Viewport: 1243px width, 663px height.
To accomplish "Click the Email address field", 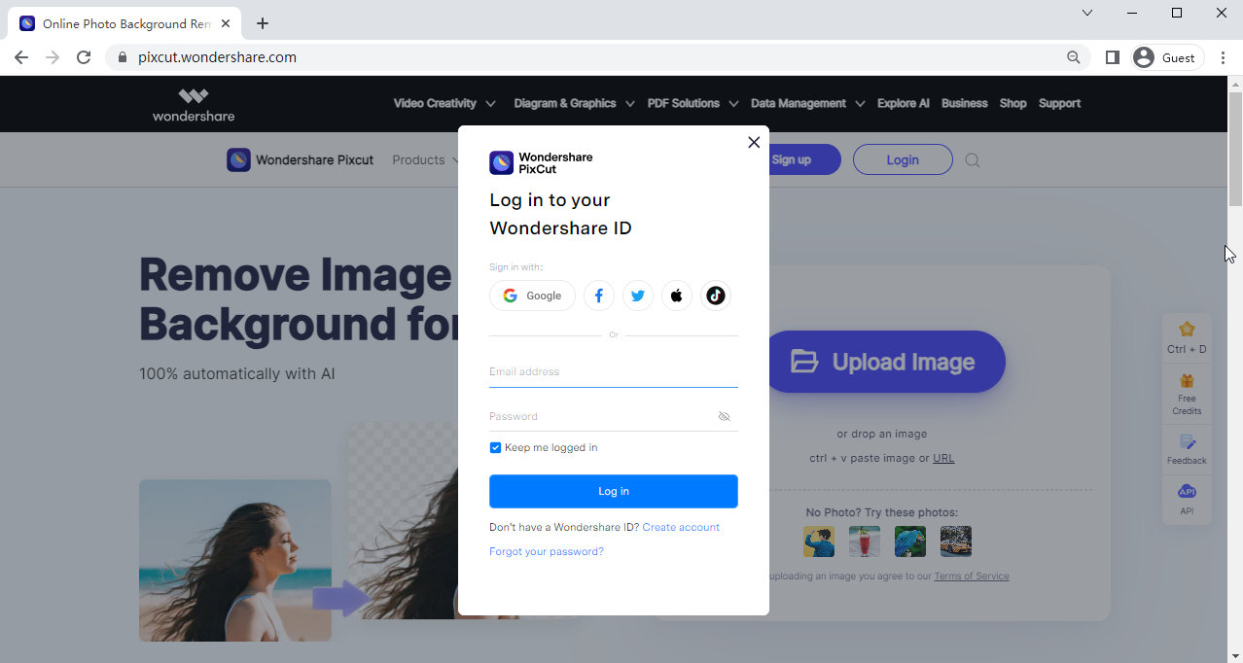I will 613,371.
